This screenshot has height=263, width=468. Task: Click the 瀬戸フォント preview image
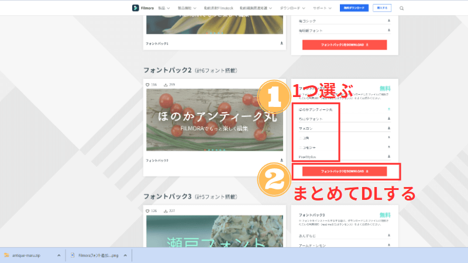pos(215,231)
